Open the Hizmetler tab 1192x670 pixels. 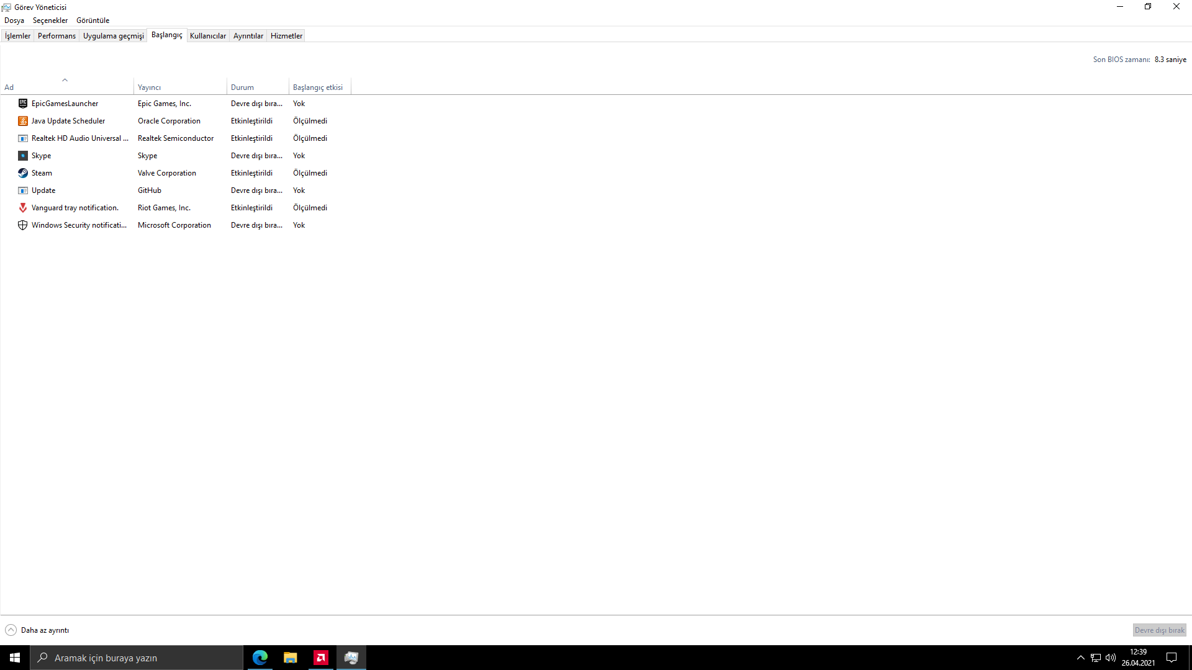pos(286,36)
